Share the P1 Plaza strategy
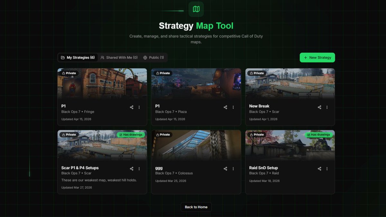 click(225, 107)
